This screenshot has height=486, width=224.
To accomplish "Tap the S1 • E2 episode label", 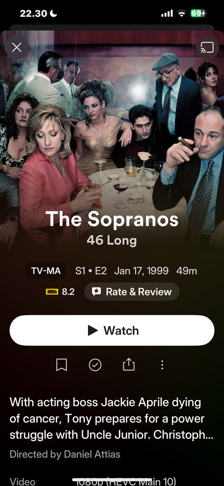I will [91, 271].
